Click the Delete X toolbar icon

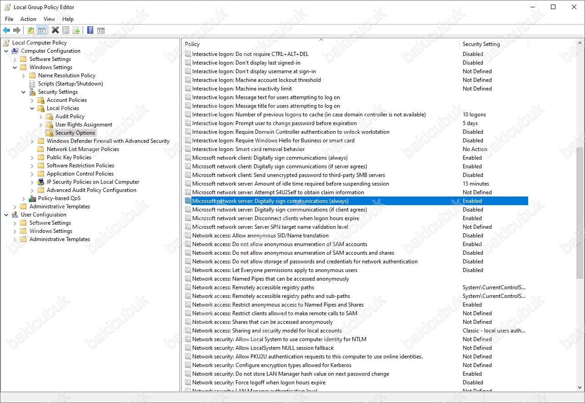(55, 30)
